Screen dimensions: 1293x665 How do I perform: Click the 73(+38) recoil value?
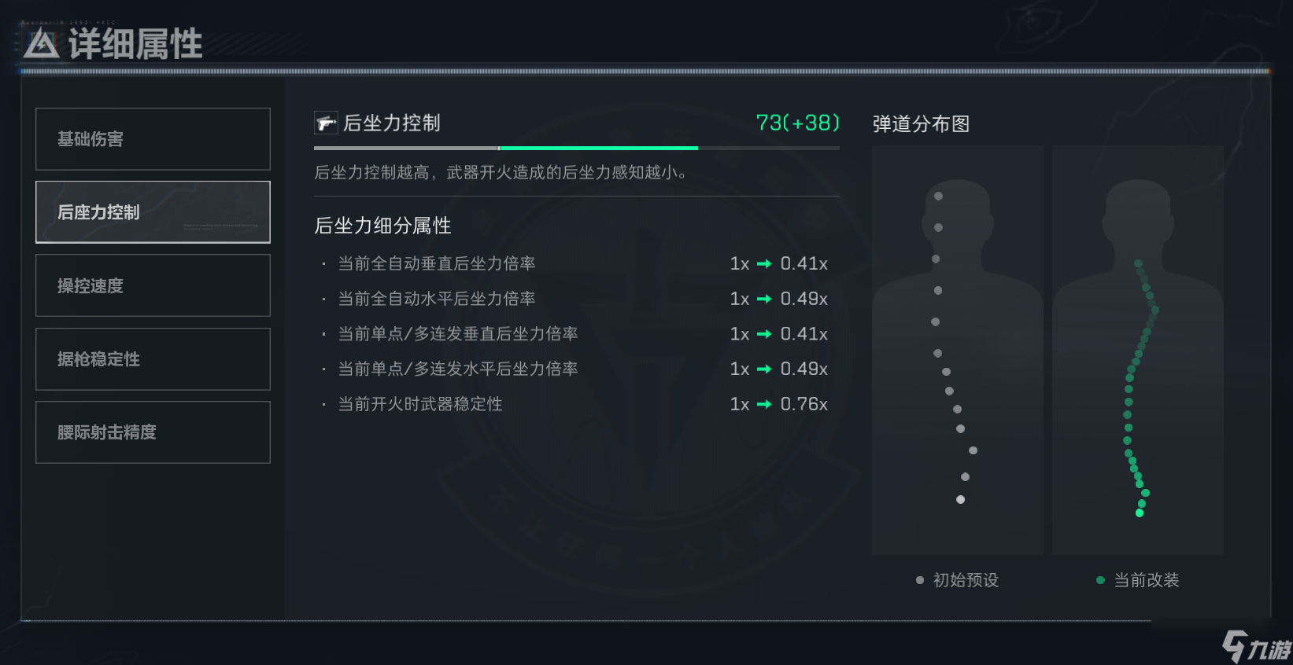(797, 123)
